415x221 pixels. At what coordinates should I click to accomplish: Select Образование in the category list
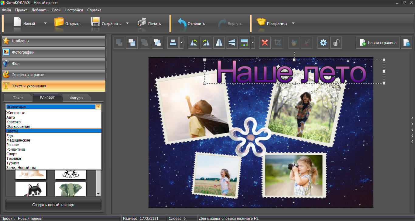pyautogui.click(x=53, y=127)
